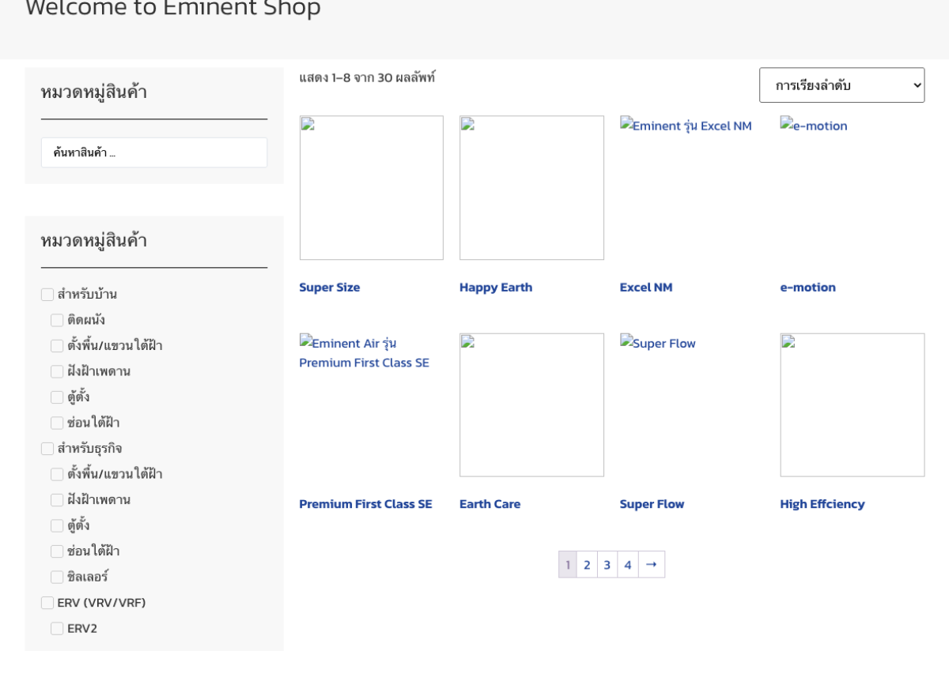Select ช่อนใต้ฝ้า under สำหรับธุรกิจ
The width and height of the screenshot is (949, 696).
57,551
